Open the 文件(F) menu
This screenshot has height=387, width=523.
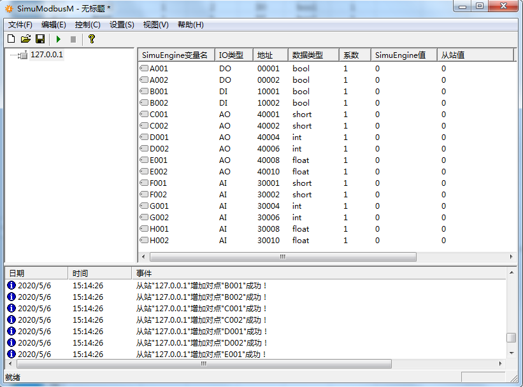click(x=20, y=25)
